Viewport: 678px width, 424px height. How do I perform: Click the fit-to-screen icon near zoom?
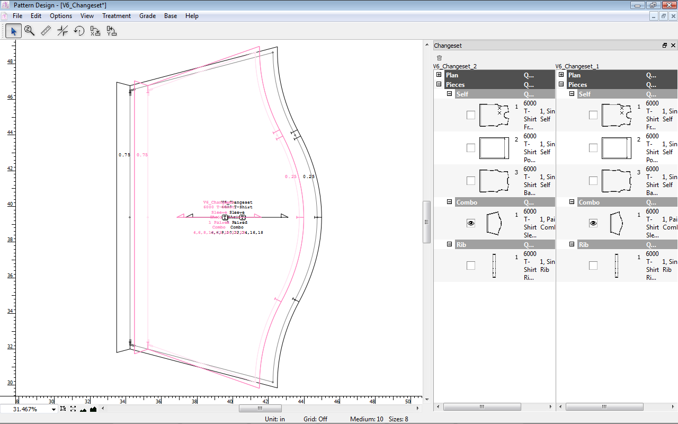click(x=73, y=409)
